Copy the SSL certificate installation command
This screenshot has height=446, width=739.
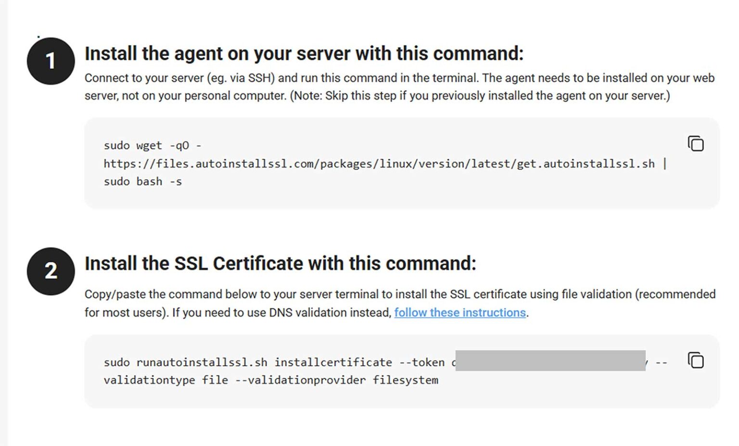(695, 360)
